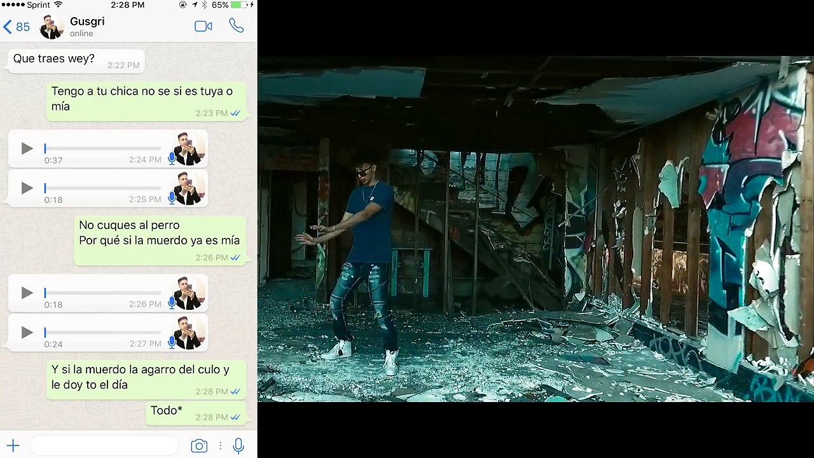Tap the microphone icon on the 0:37 voice message
814x458 pixels.
point(171,158)
